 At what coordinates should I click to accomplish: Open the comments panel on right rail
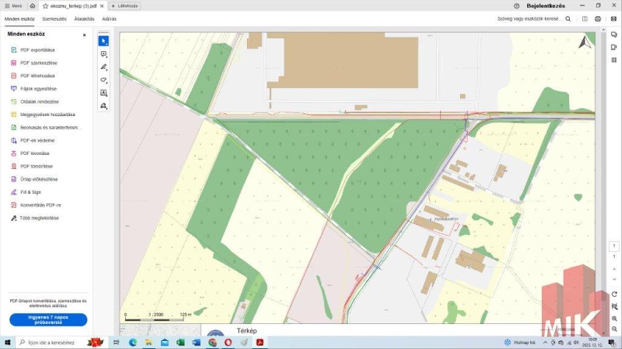point(614,35)
